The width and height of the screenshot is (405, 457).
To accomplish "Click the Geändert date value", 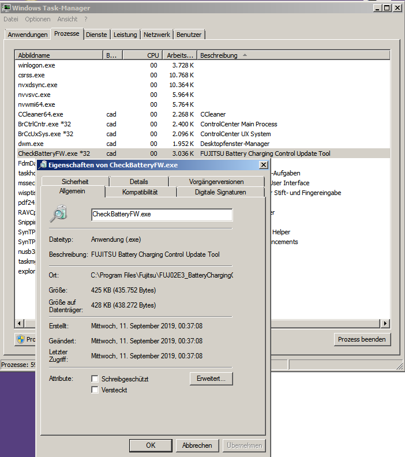I will tap(147, 341).
